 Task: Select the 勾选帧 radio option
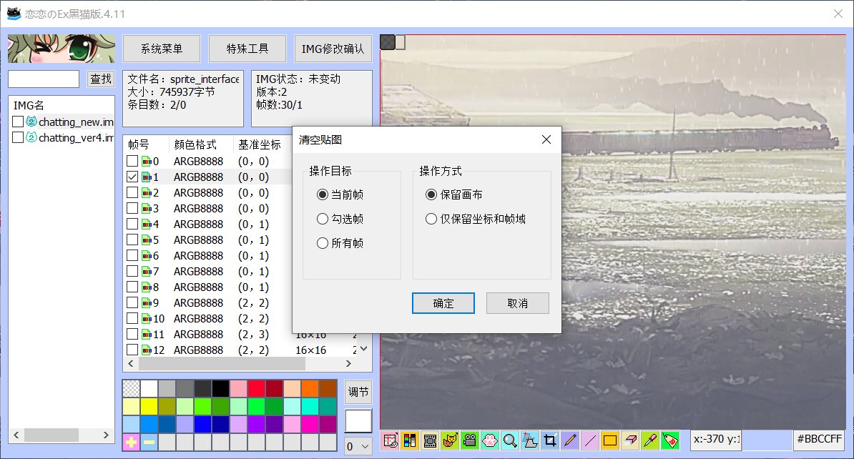click(323, 219)
